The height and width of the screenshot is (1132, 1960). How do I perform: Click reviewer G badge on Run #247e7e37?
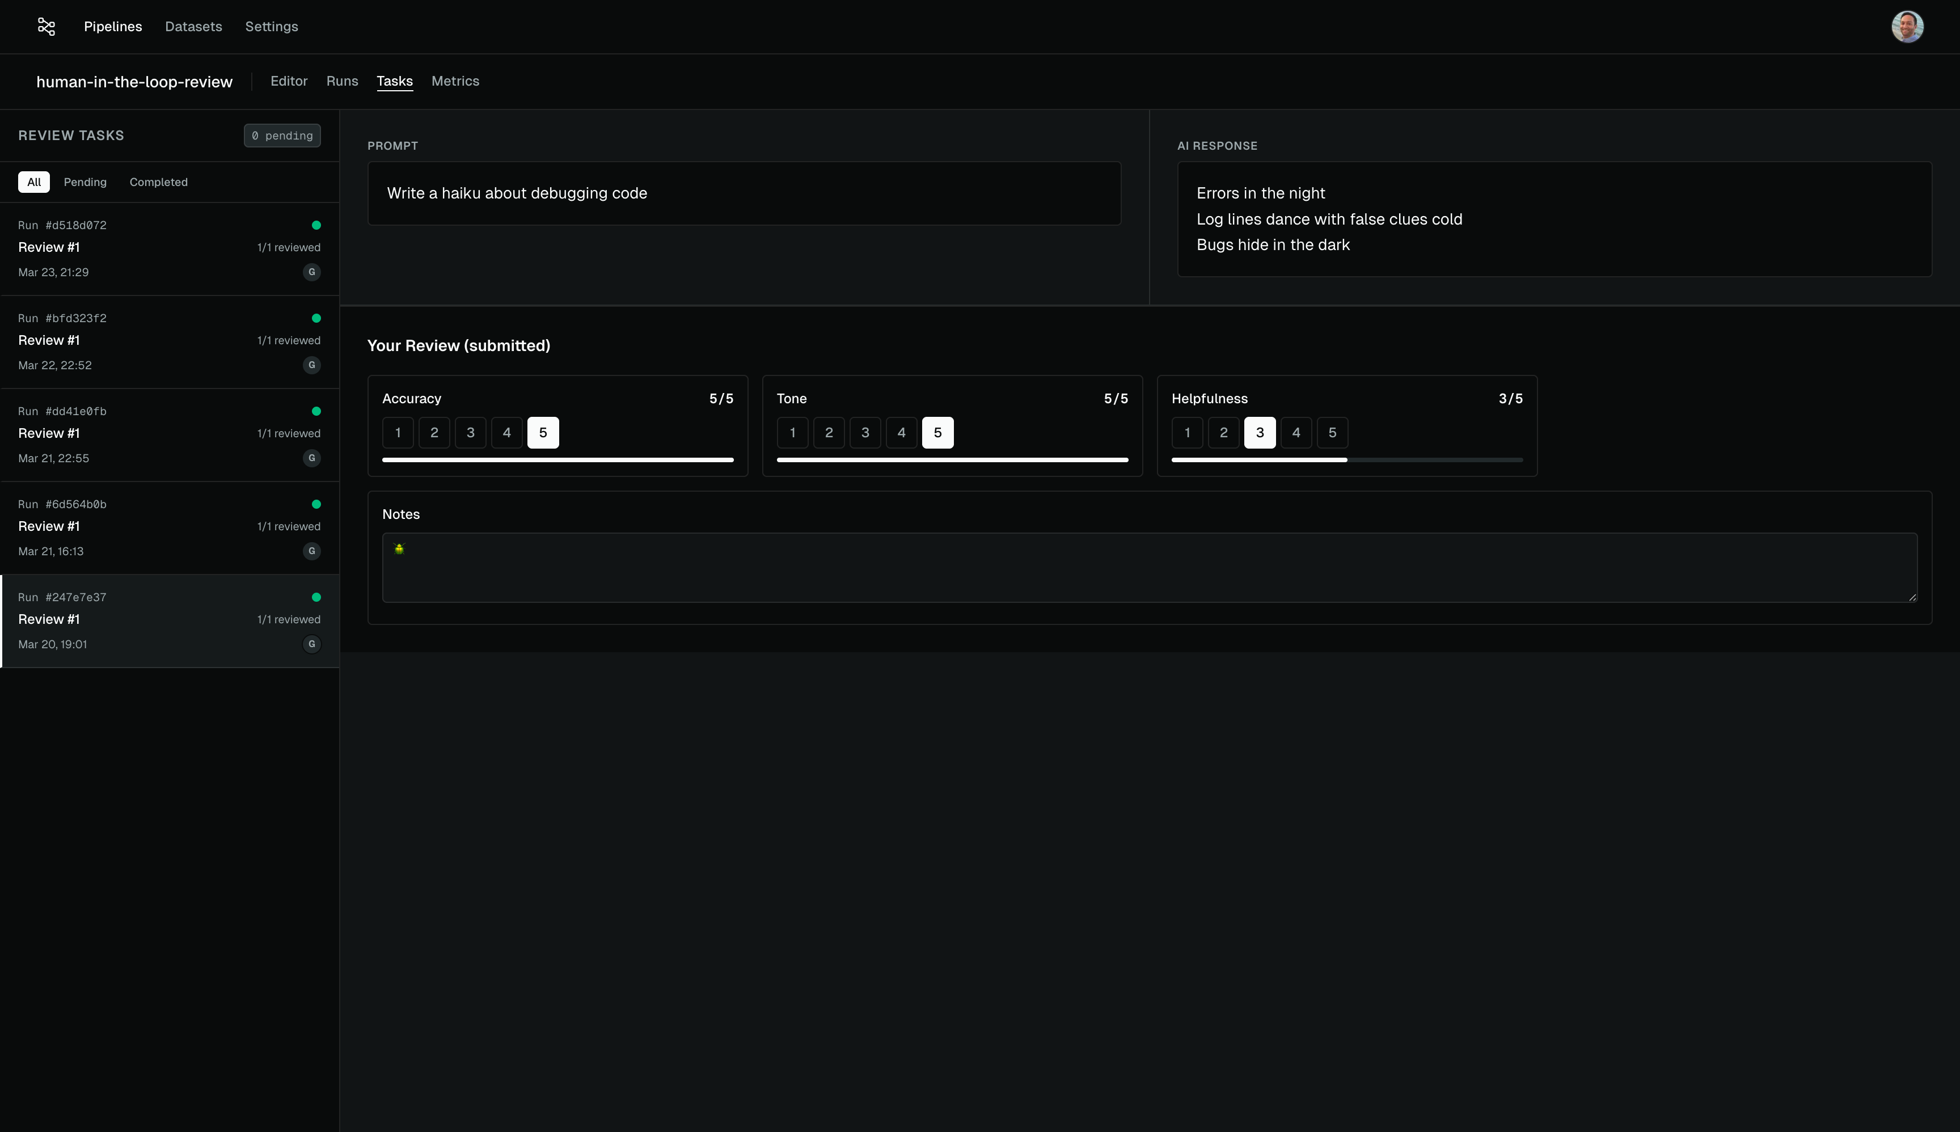pyautogui.click(x=312, y=644)
